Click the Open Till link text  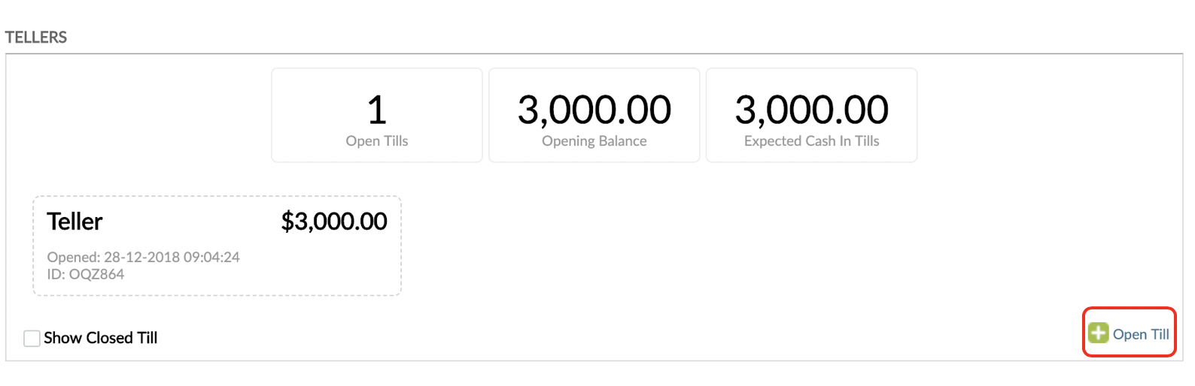1141,334
